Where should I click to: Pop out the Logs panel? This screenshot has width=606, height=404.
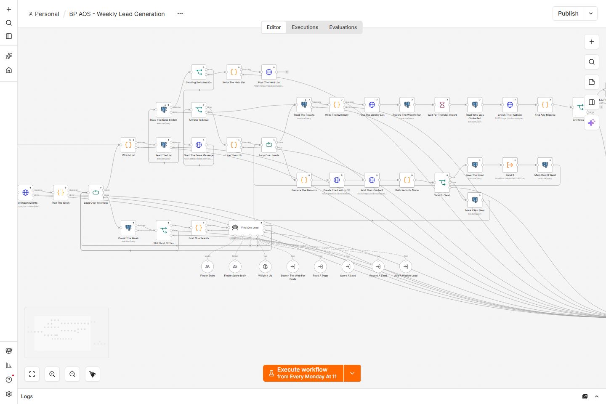click(x=585, y=396)
